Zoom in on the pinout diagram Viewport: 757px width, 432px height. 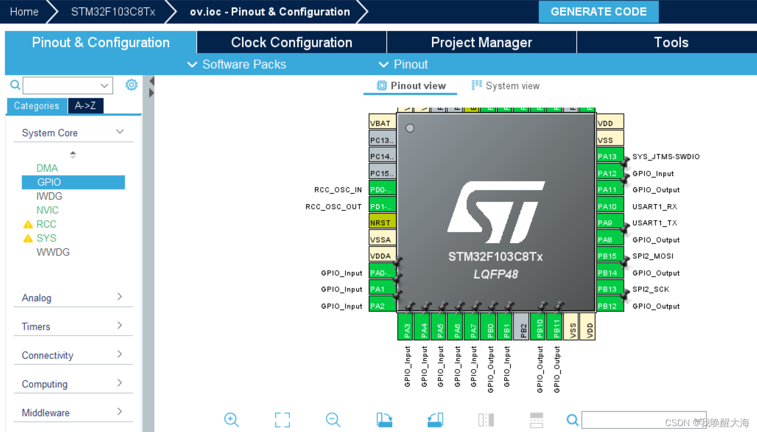(231, 420)
